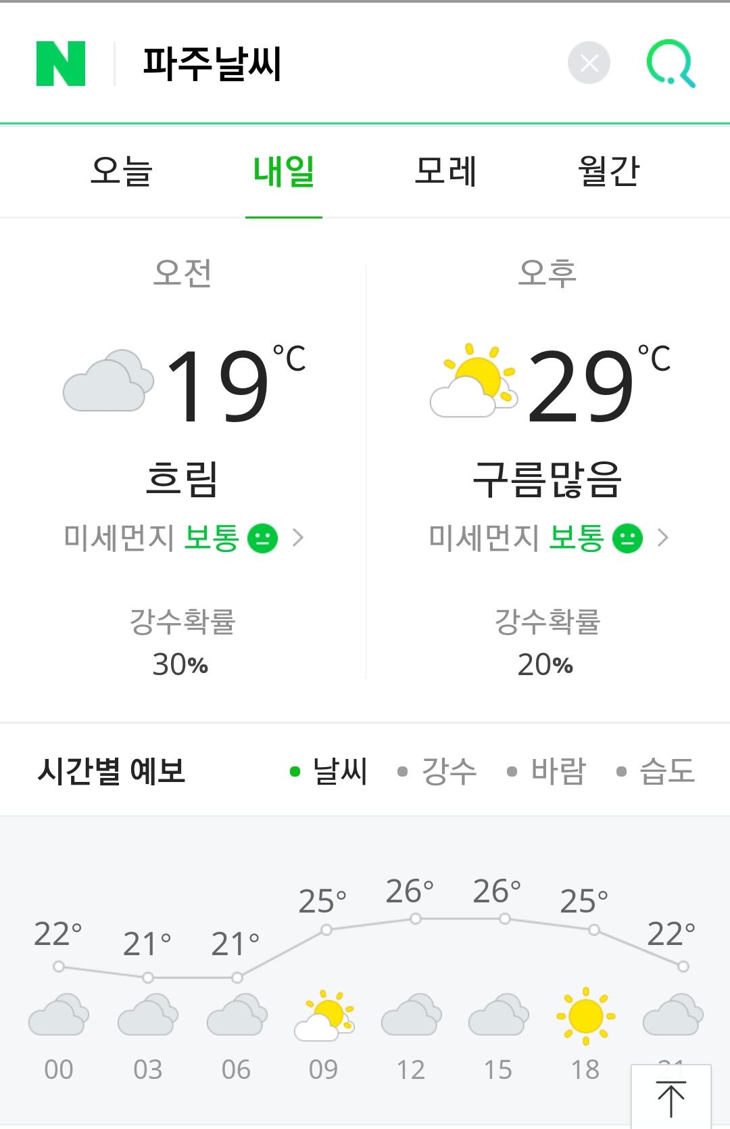Tap the partly sunny icon at 09
This screenshot has height=1129, width=730.
click(x=324, y=1015)
